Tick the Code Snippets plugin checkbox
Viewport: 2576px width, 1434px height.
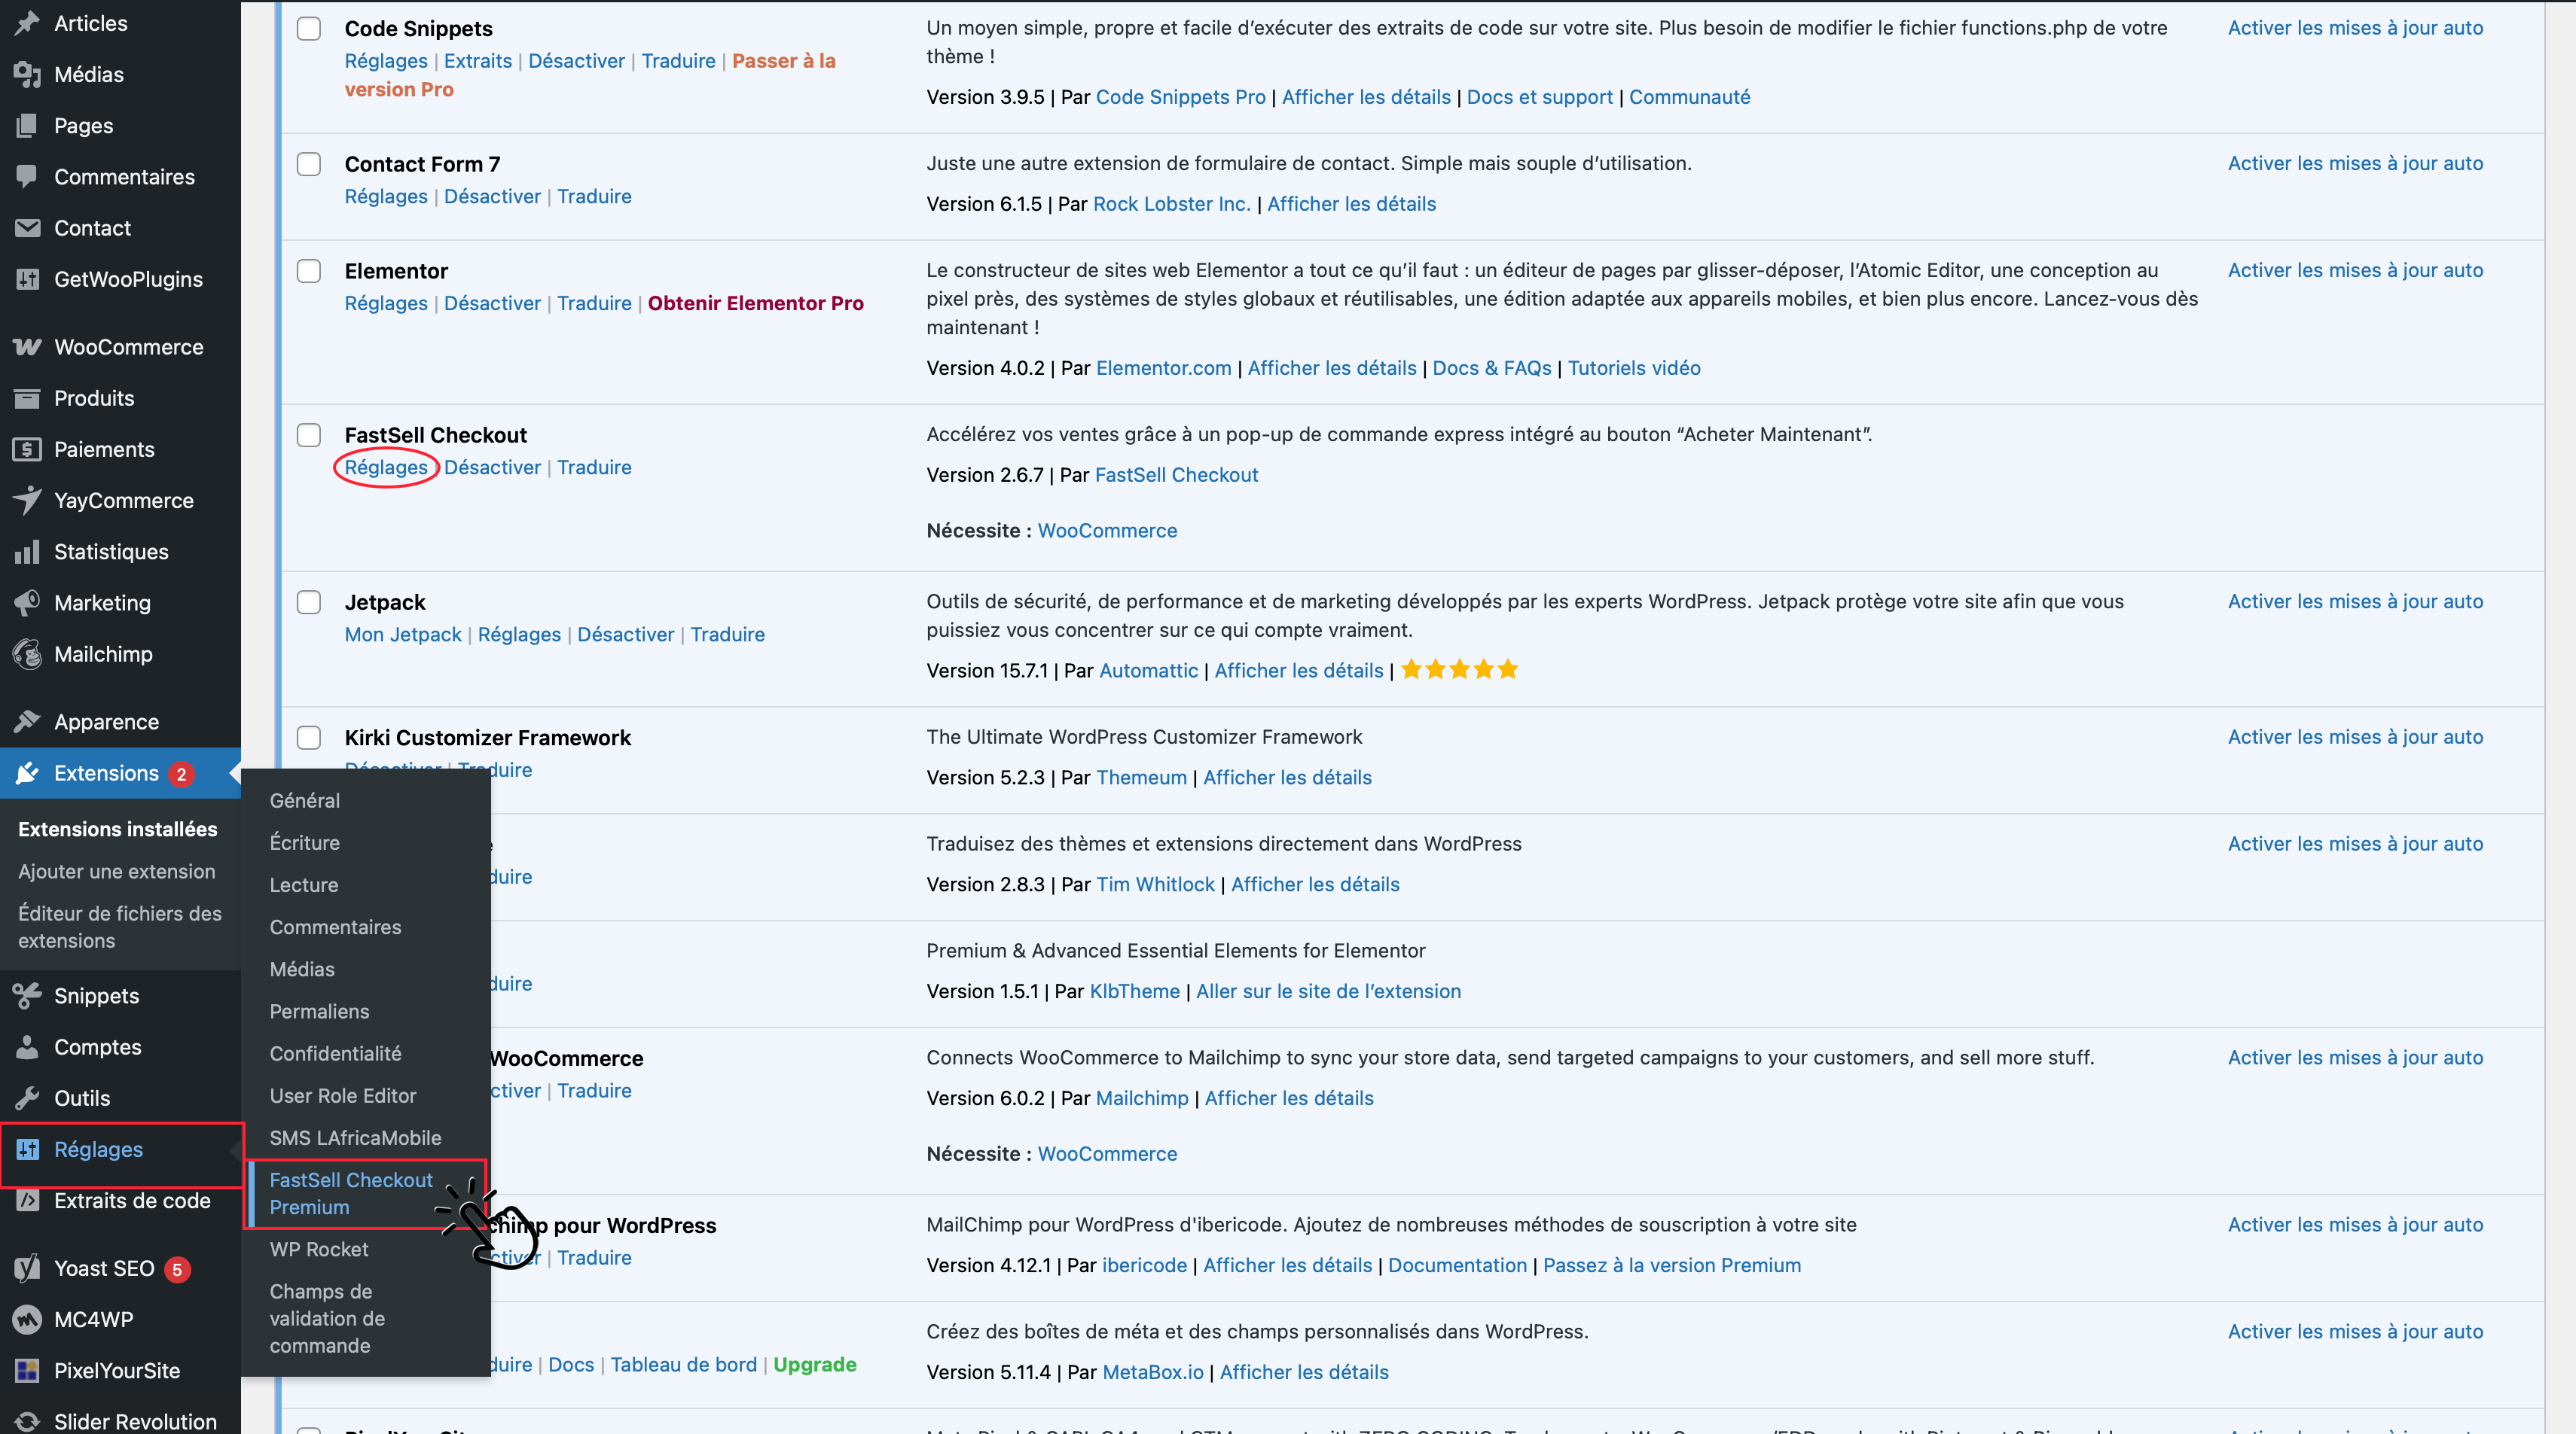[x=309, y=28]
